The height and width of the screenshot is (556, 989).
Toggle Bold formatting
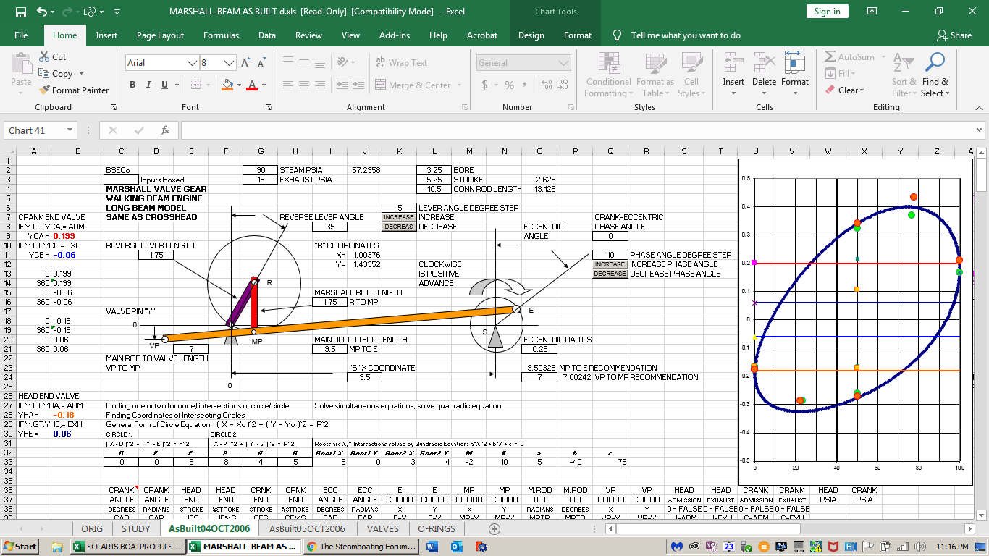(x=132, y=85)
